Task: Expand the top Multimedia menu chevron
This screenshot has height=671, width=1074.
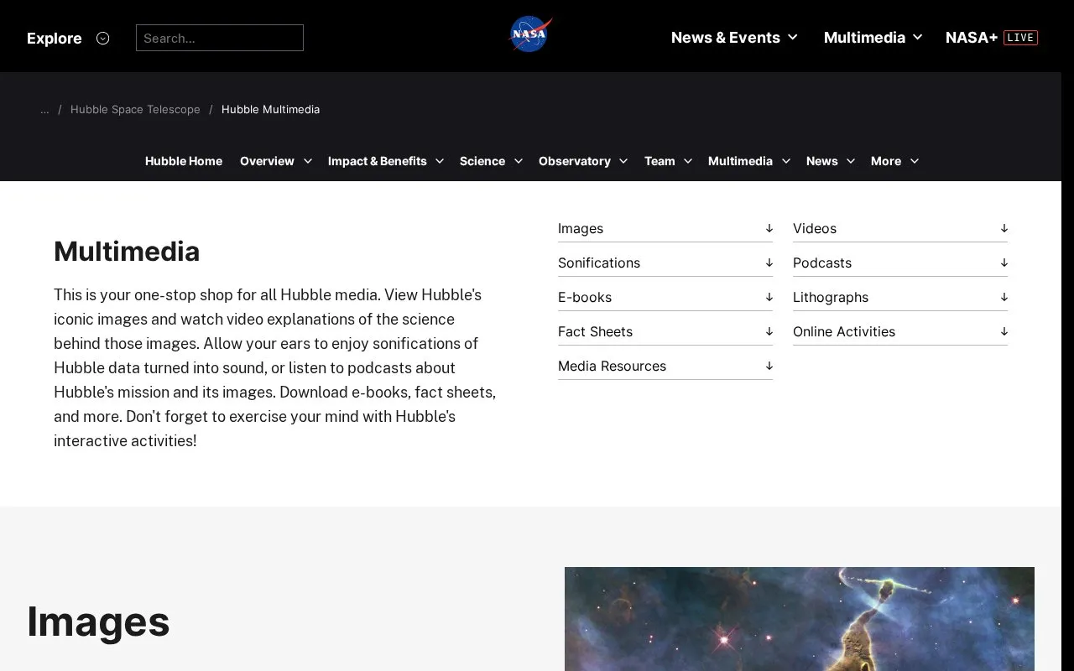Action: coord(918,38)
